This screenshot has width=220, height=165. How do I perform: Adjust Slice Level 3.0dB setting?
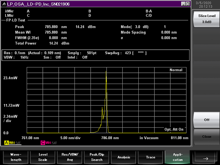[x=207, y=19]
